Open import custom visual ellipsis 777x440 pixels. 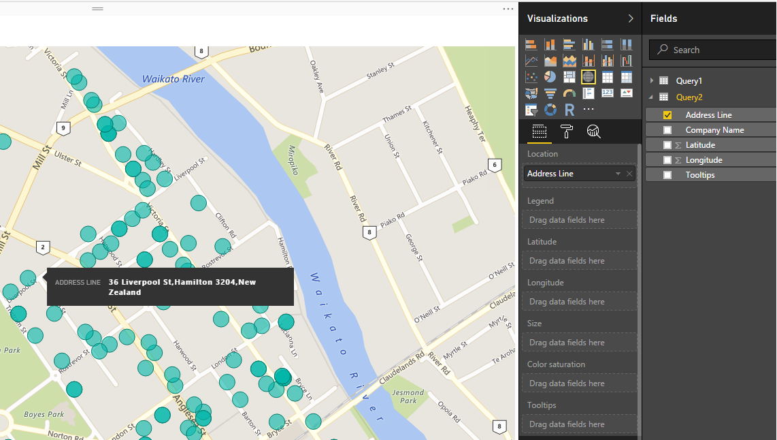click(589, 109)
